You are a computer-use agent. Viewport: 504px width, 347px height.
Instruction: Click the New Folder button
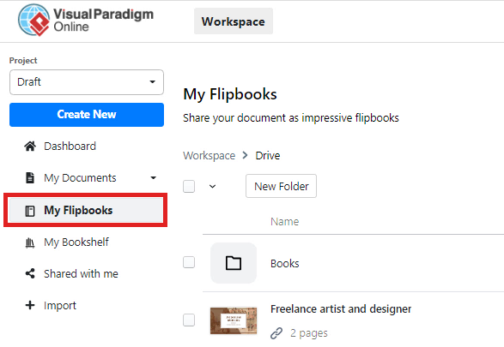click(x=281, y=186)
